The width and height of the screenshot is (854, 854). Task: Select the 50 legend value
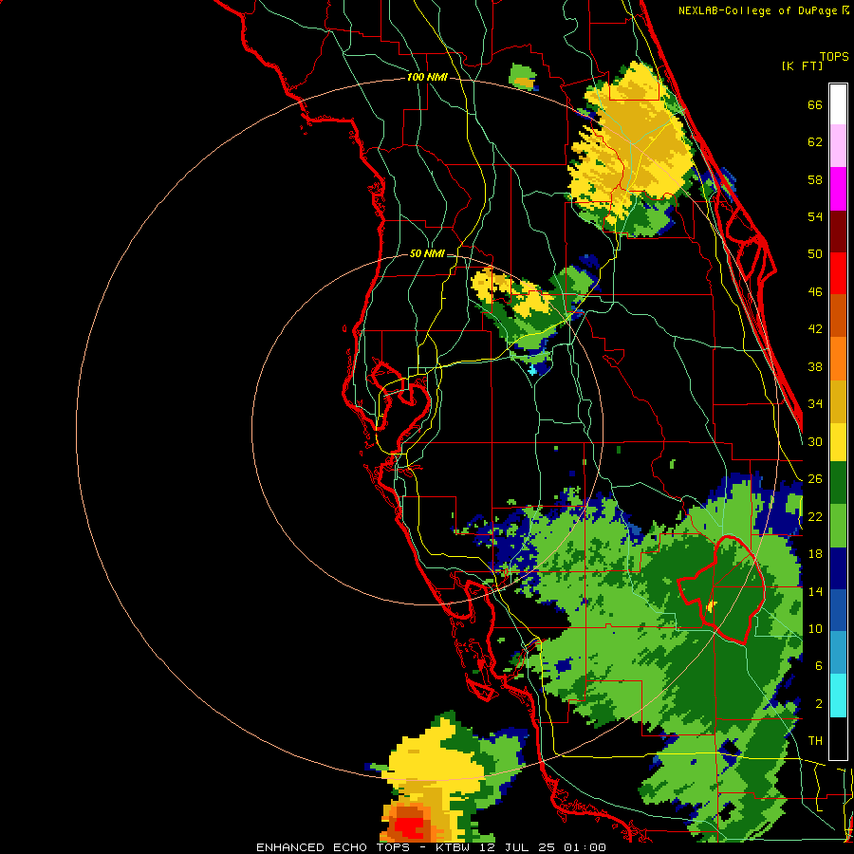[815, 253]
